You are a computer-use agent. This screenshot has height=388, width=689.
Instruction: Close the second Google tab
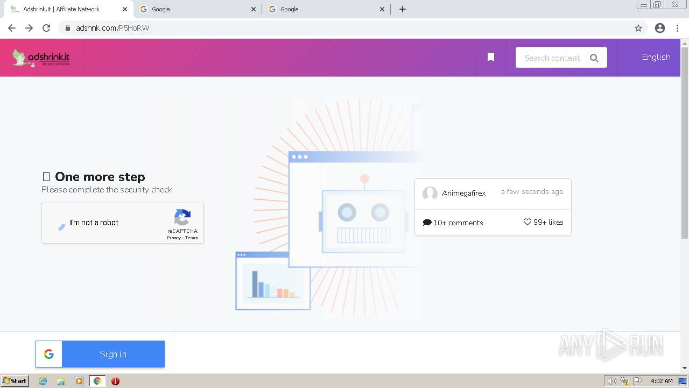[382, 9]
